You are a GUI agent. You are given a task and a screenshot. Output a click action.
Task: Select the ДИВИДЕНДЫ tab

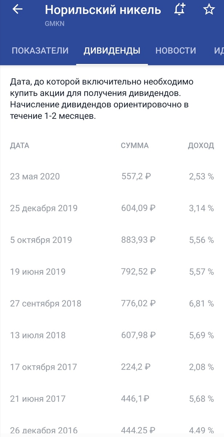[112, 51]
